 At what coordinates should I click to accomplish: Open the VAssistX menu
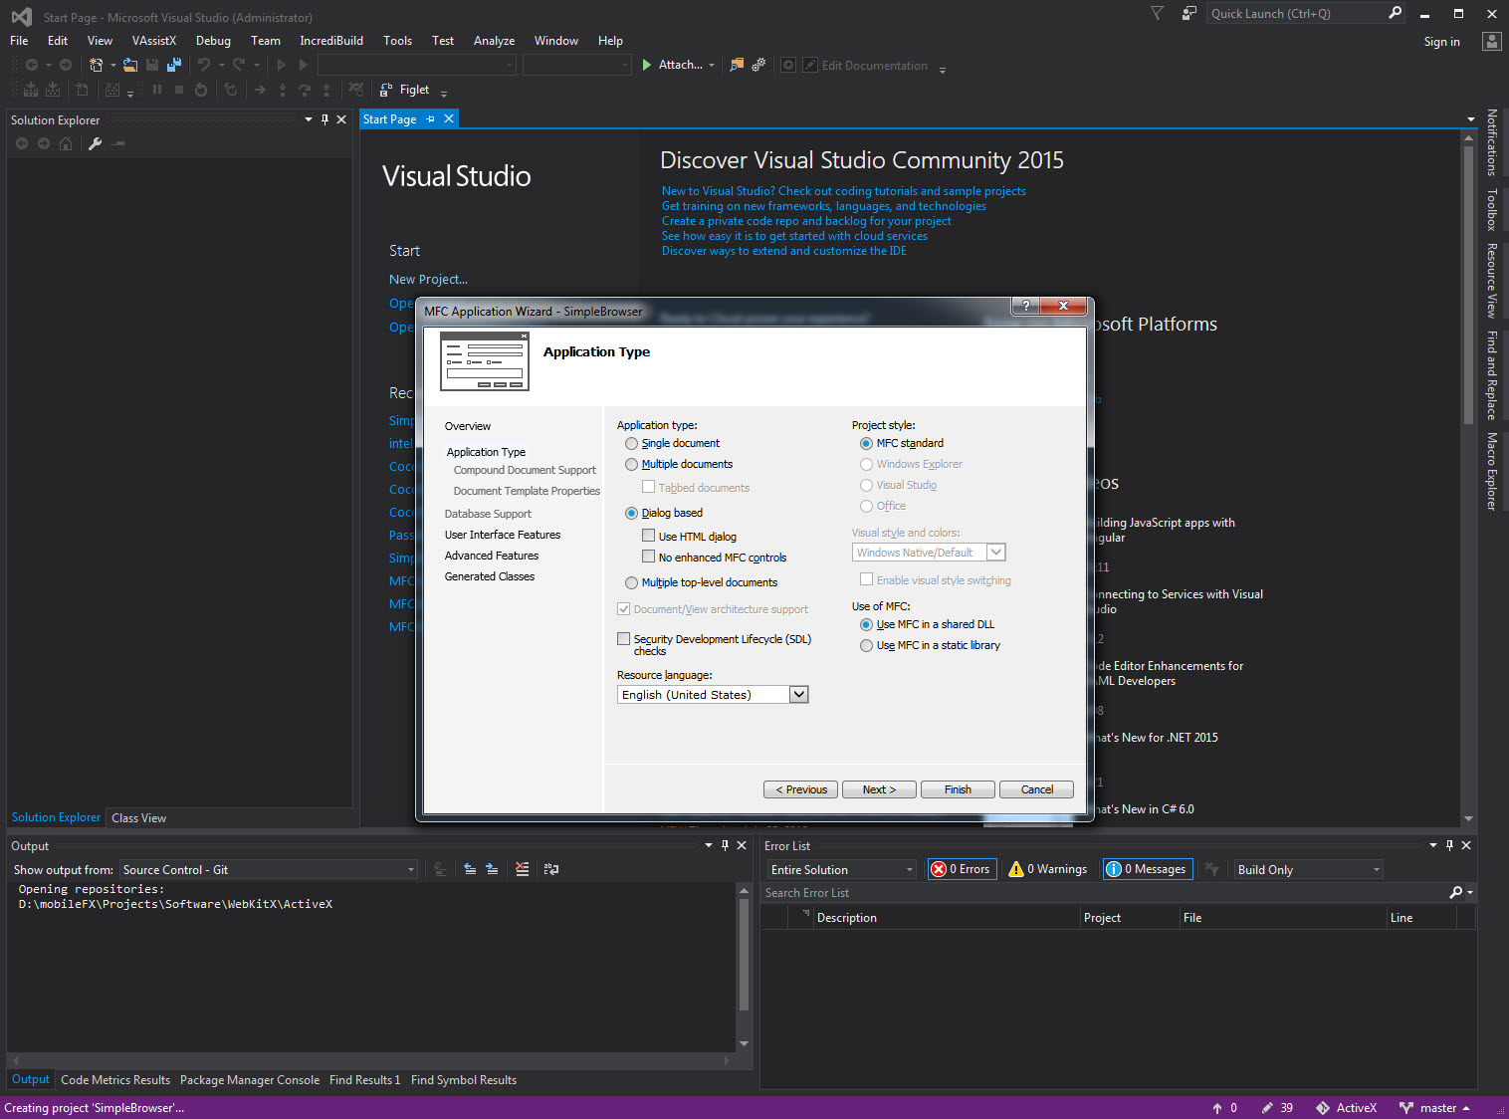click(154, 41)
